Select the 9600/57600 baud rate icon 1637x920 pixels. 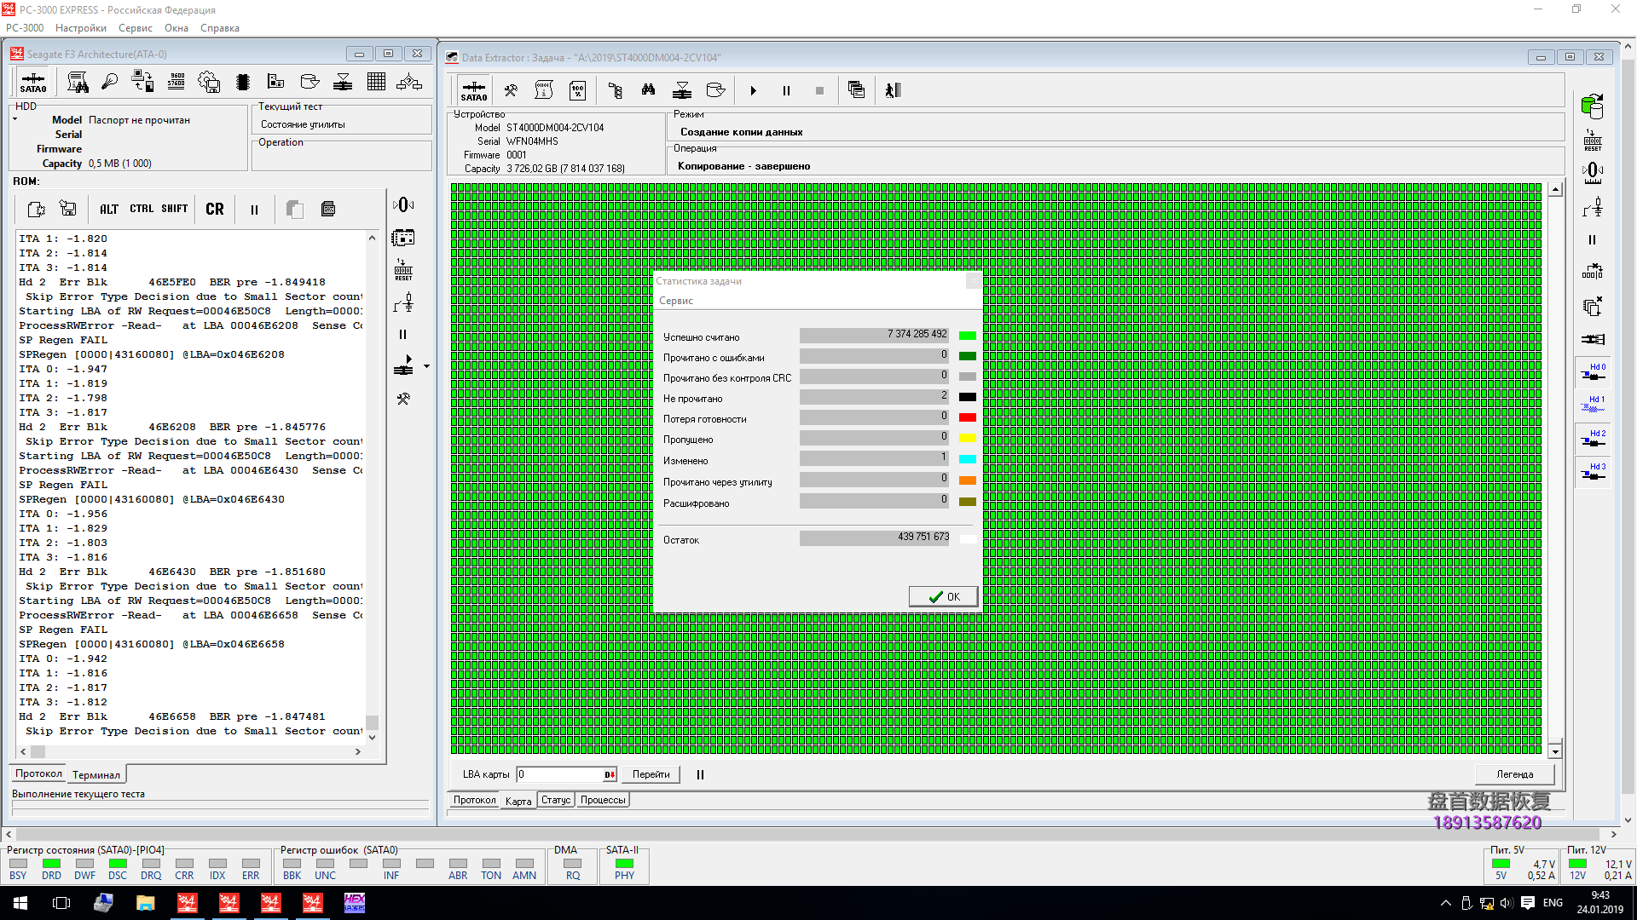pos(176,82)
